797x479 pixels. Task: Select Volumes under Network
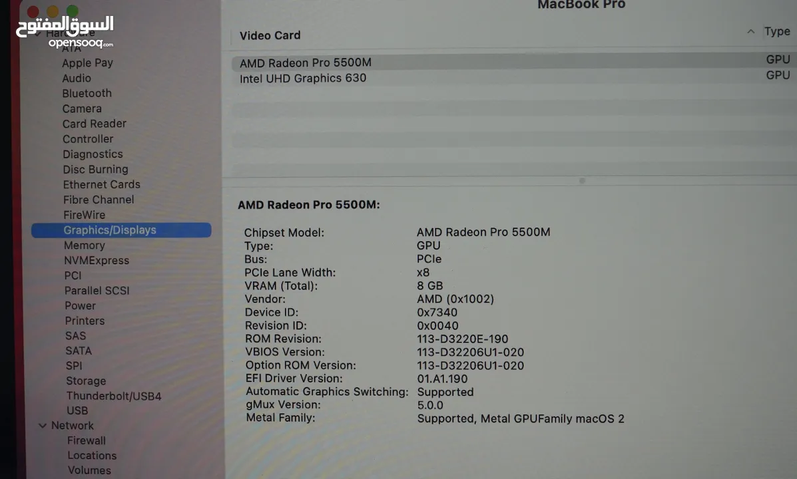[89, 470]
